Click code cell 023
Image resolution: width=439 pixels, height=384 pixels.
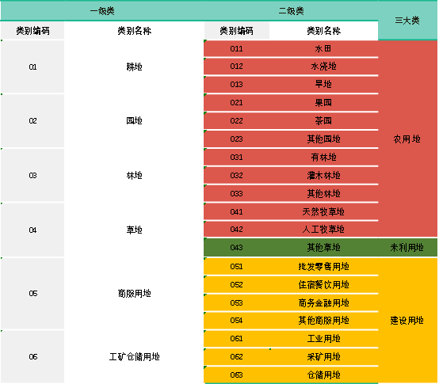click(237, 139)
